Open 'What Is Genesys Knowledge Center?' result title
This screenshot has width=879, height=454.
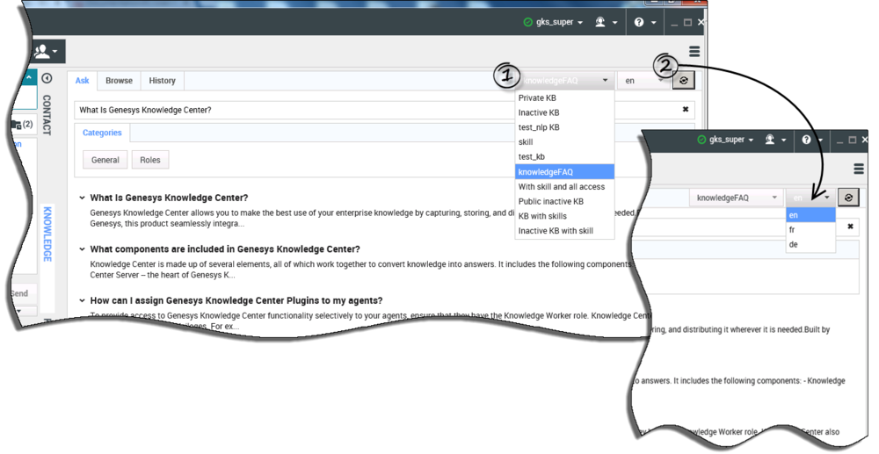coord(169,198)
